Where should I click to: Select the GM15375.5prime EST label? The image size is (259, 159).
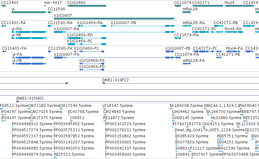[46, 118]
